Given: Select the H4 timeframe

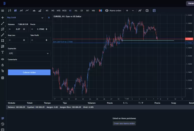Looking at the screenshot, I should pyautogui.click(x=76, y=11).
